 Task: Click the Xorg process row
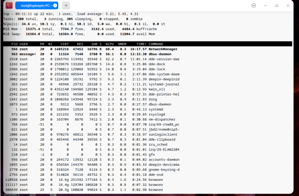click(x=147, y=99)
